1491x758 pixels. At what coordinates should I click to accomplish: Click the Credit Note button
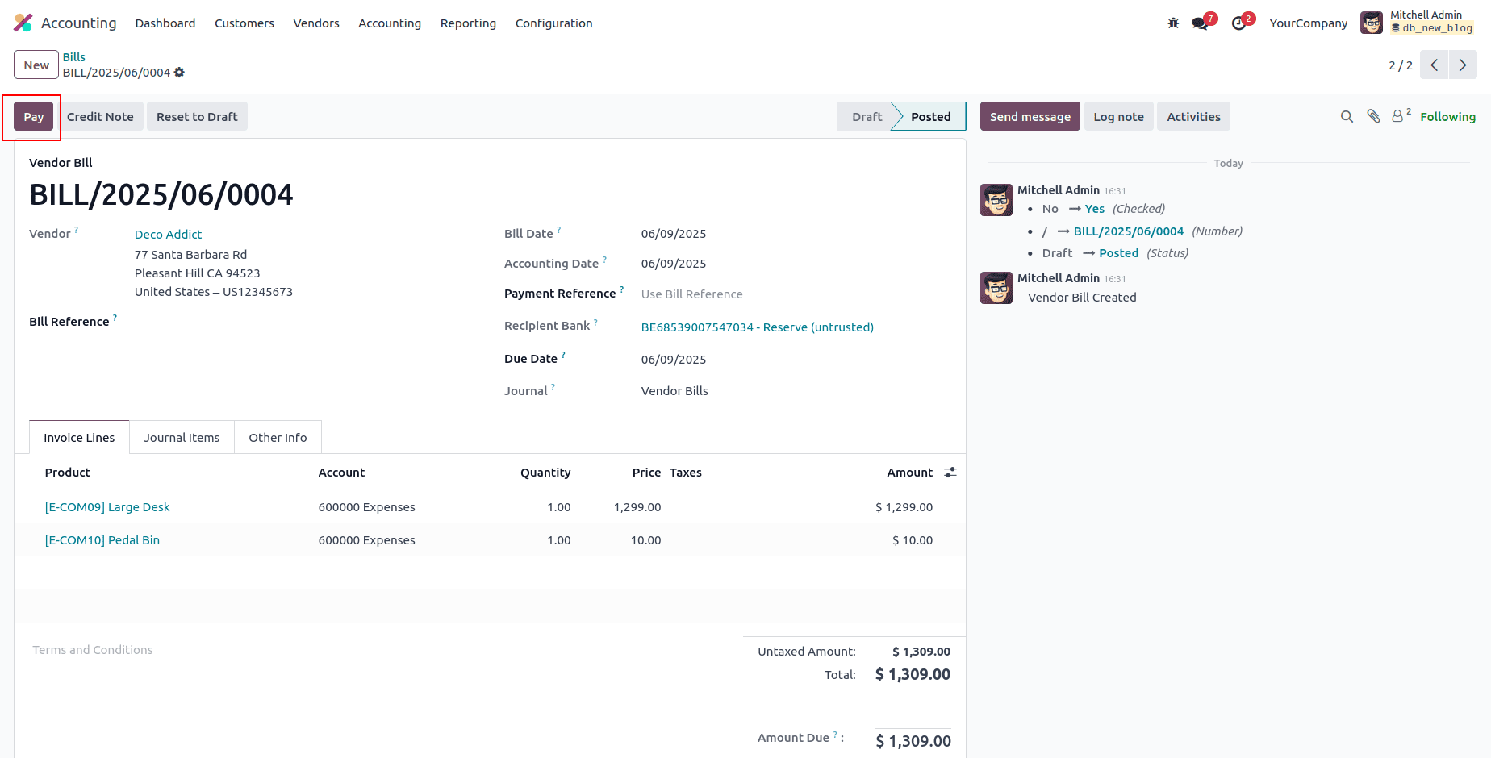(100, 117)
